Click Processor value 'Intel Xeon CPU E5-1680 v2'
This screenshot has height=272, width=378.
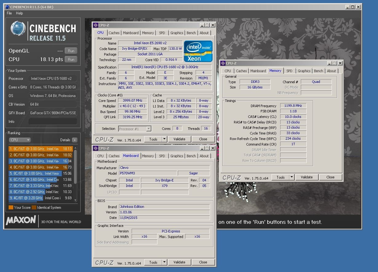(x=53, y=79)
